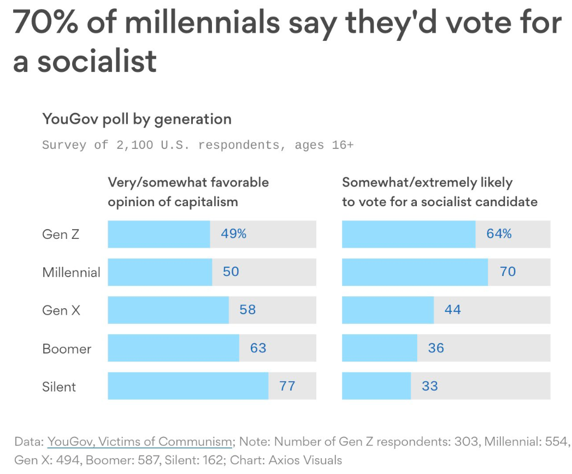Click the Millennial capitalism value of 50
This screenshot has width=572, height=474.
[231, 272]
